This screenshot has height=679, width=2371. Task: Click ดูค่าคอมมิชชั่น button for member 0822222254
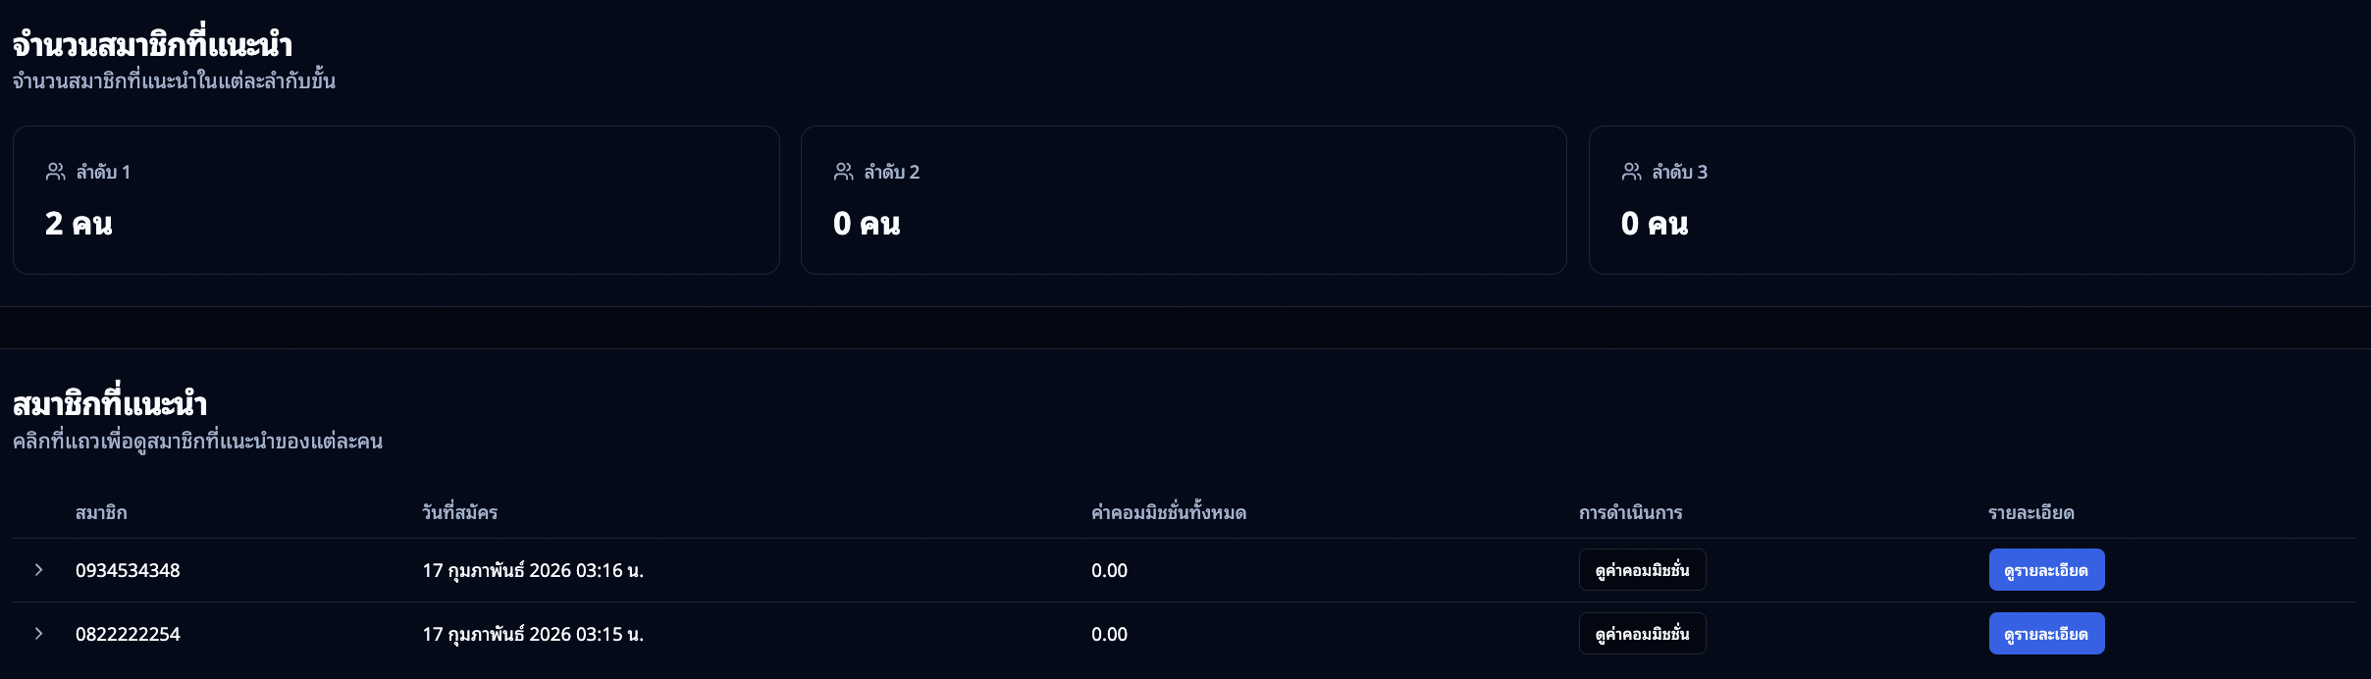click(x=1642, y=633)
